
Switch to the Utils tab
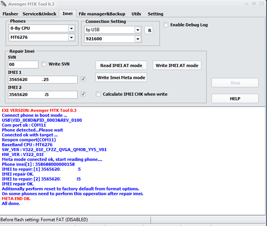tap(136, 14)
